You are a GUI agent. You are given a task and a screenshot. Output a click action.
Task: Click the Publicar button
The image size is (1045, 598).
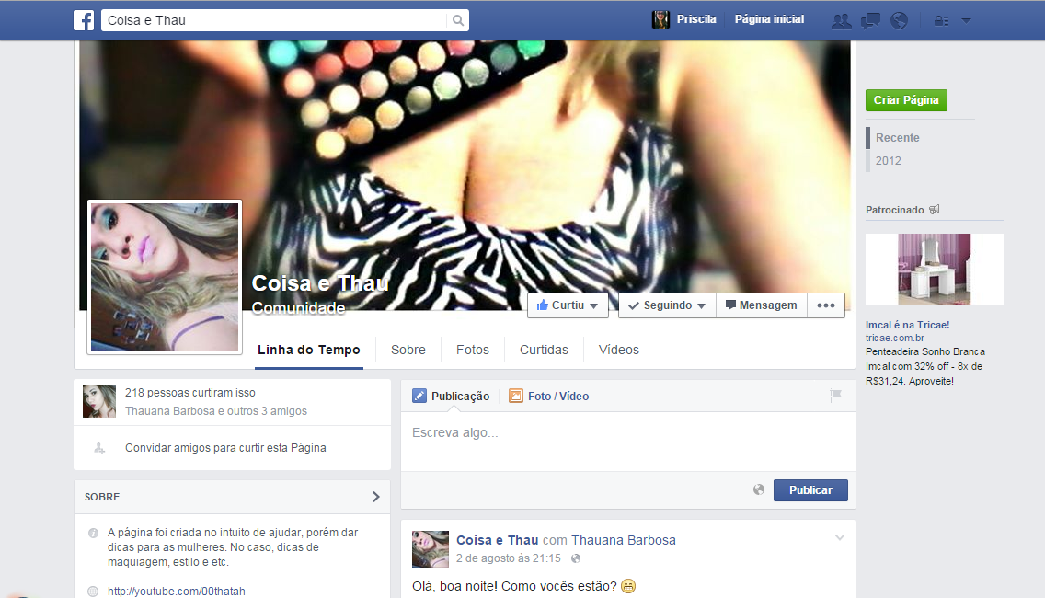click(x=810, y=490)
